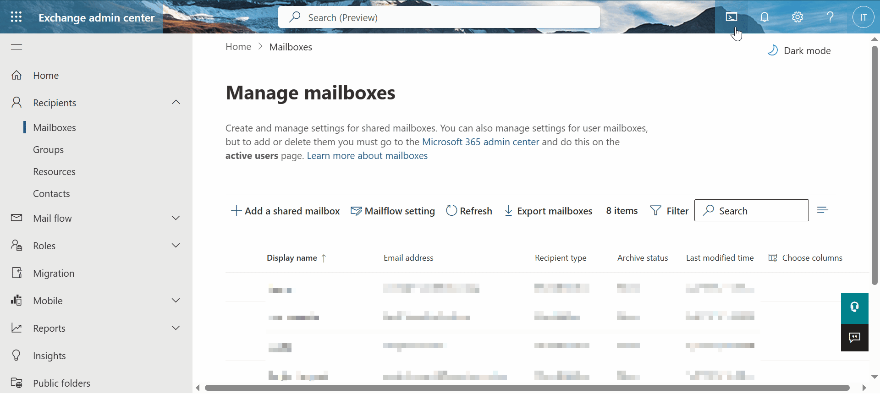Click the vertical scrollbar thumb
880x394 pixels.
point(874,165)
